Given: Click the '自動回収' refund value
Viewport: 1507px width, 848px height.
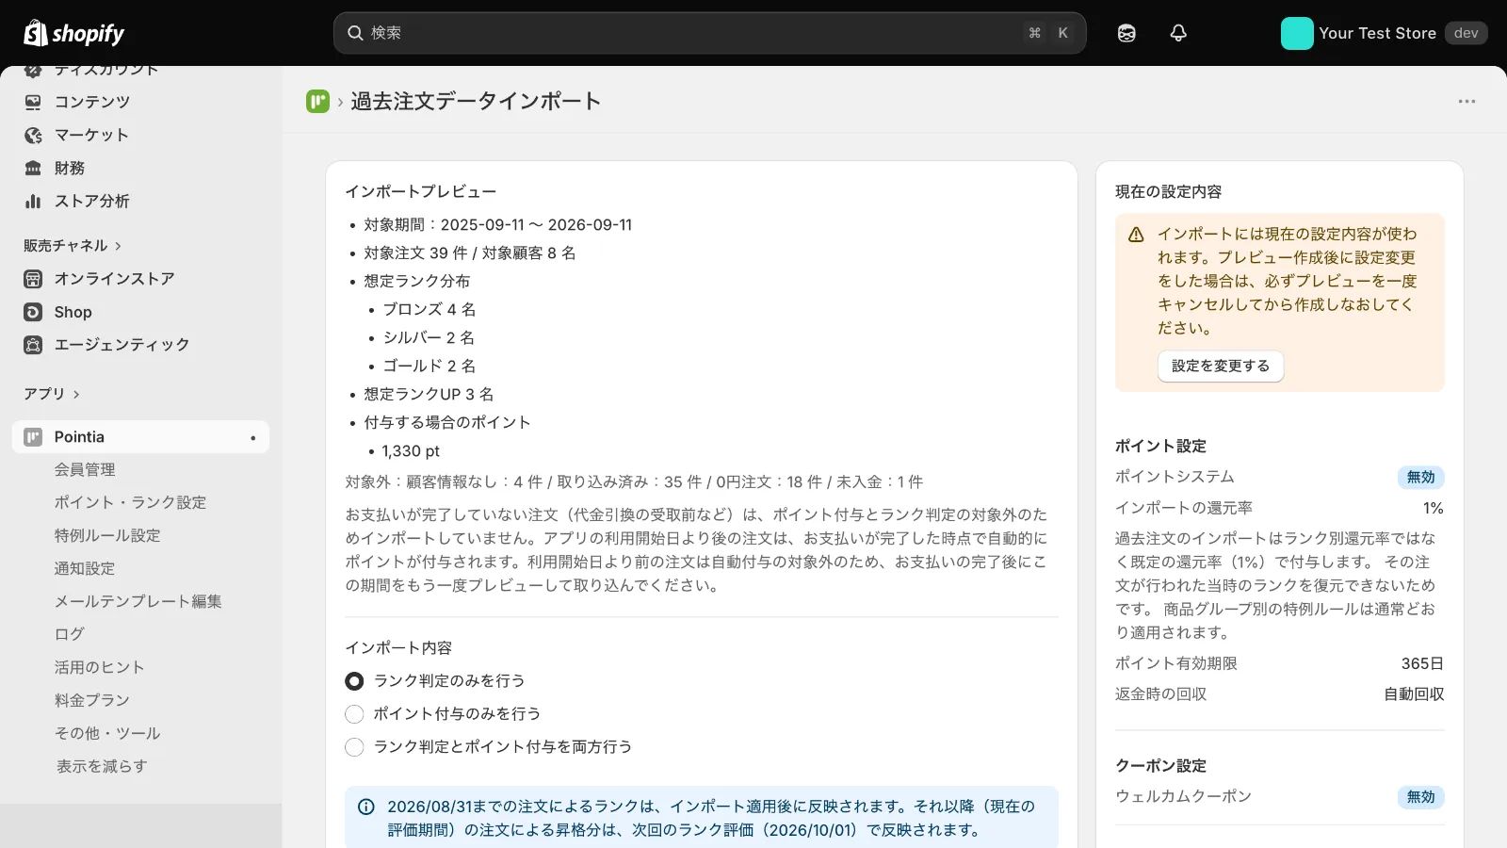Looking at the screenshot, I should coord(1414,694).
